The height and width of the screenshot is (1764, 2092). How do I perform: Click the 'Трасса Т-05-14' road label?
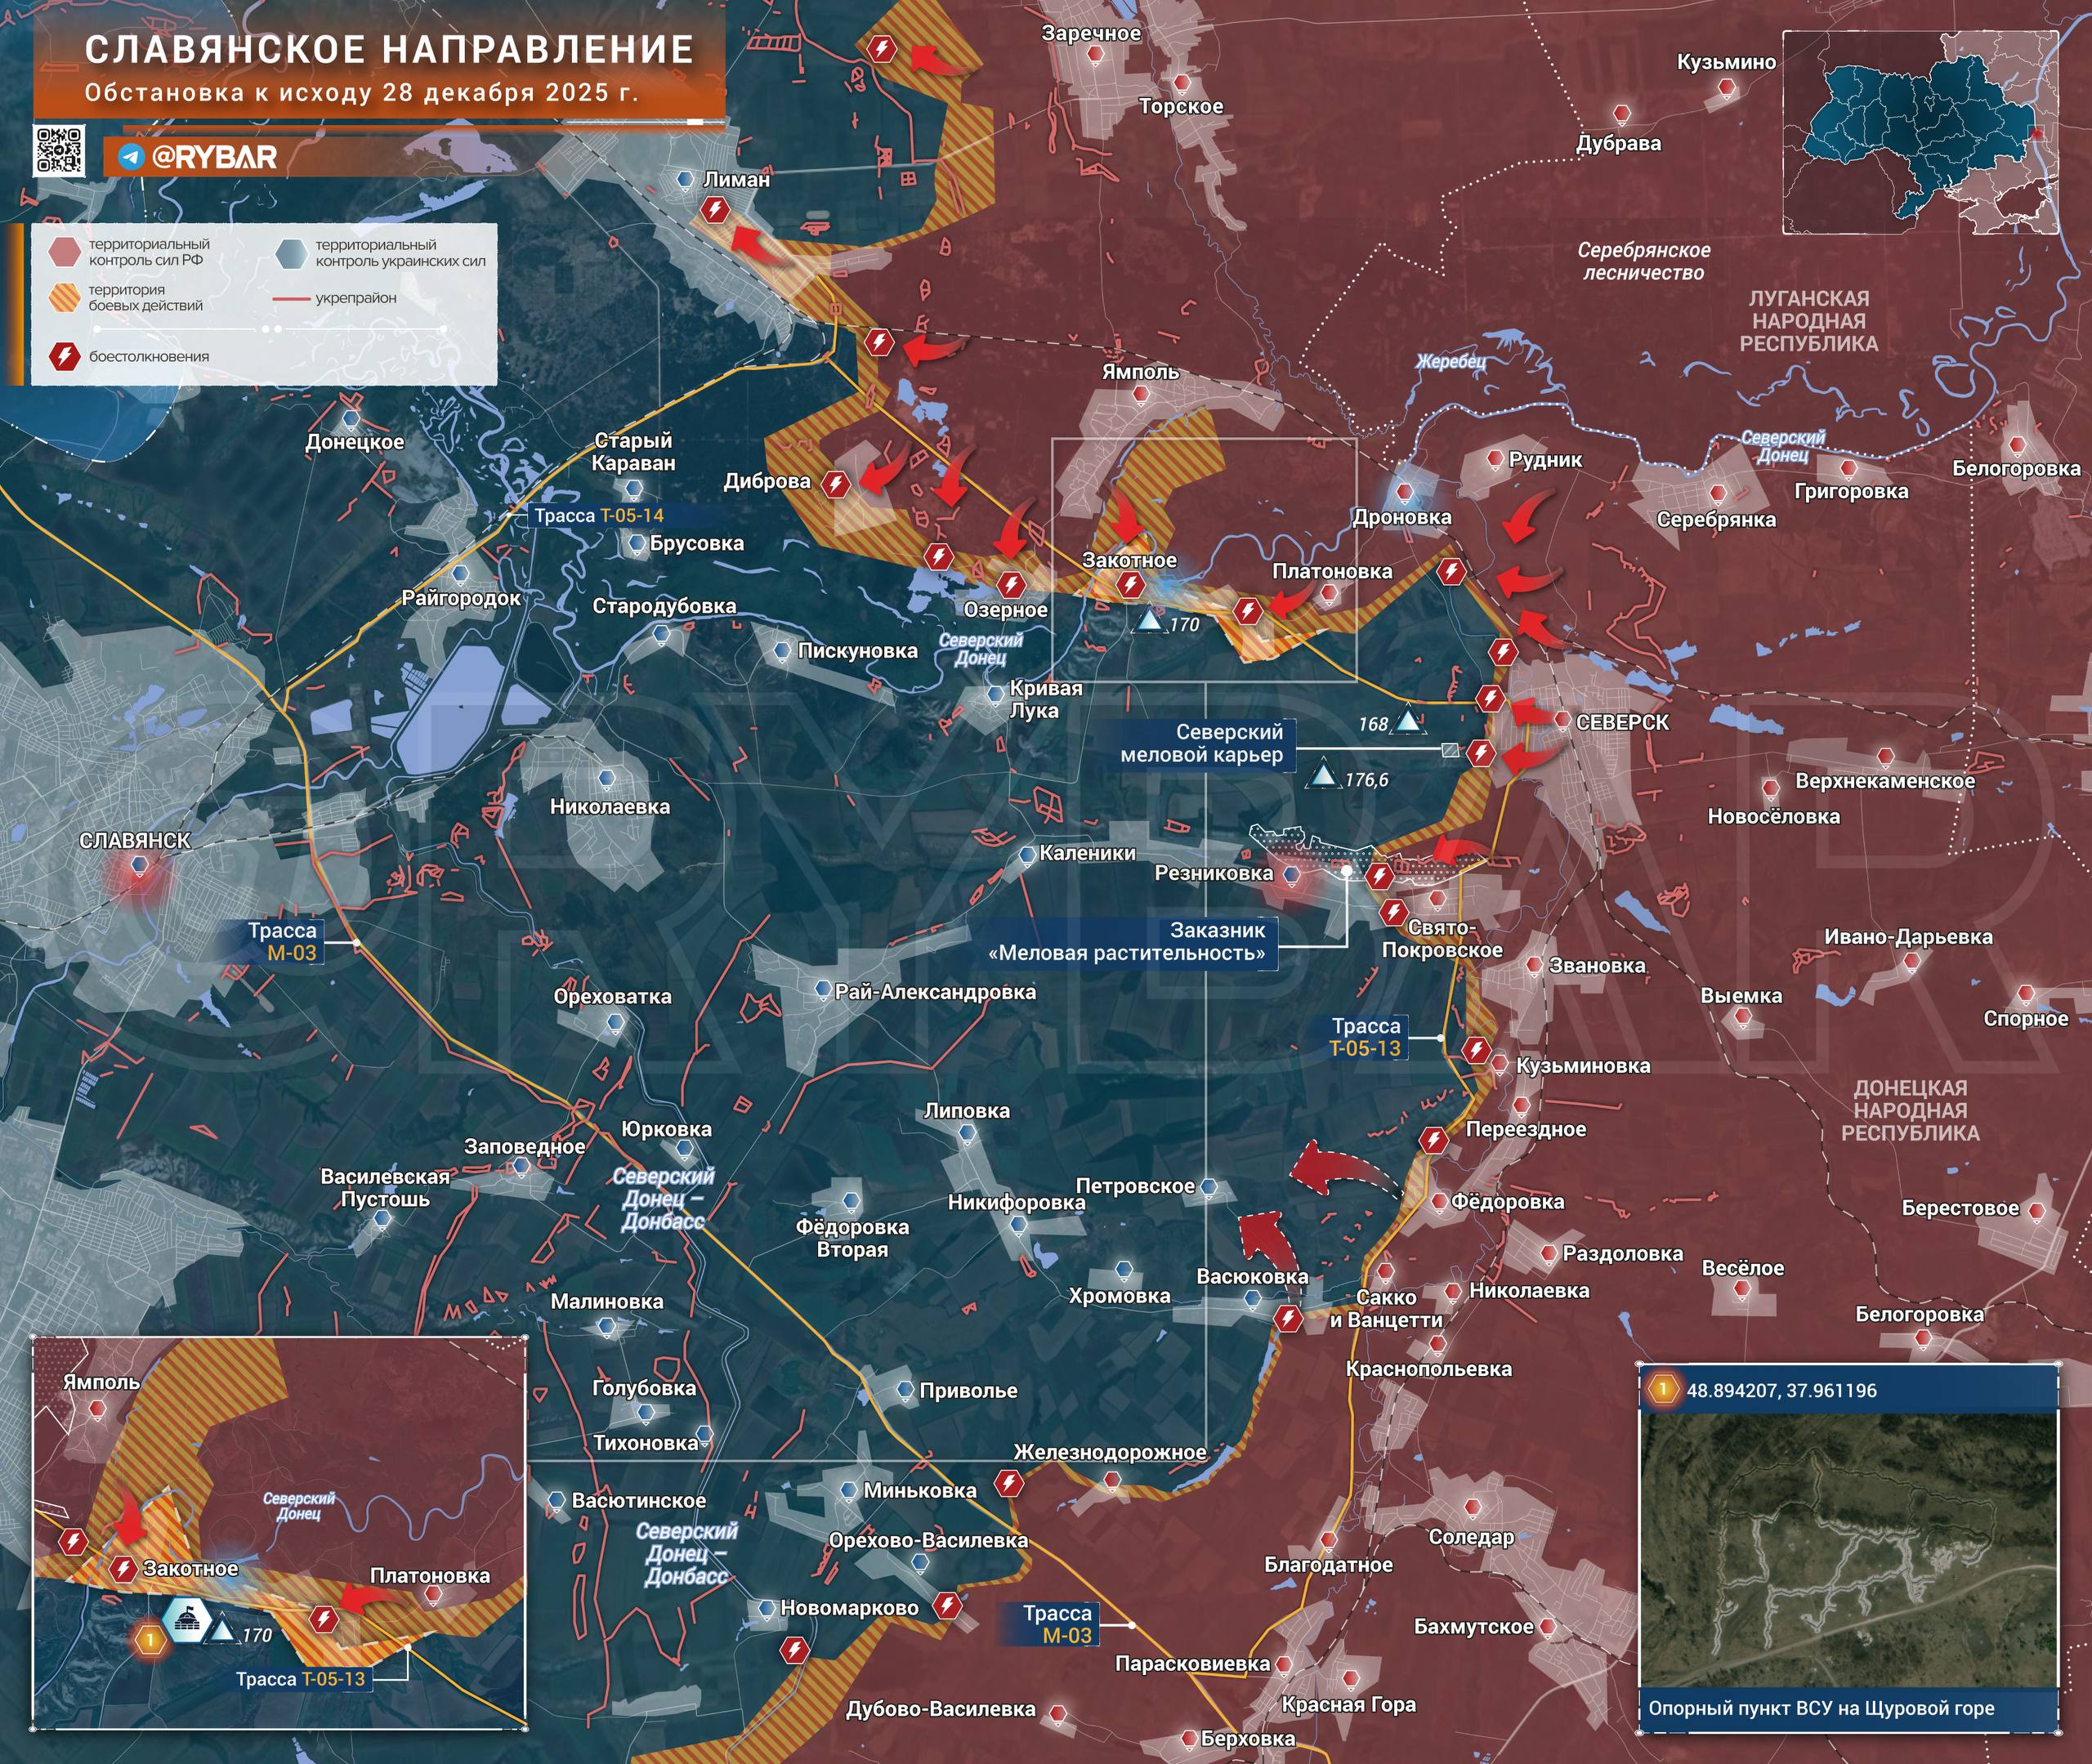(599, 516)
